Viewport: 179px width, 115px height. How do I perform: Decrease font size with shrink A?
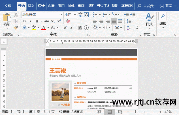[72, 28]
